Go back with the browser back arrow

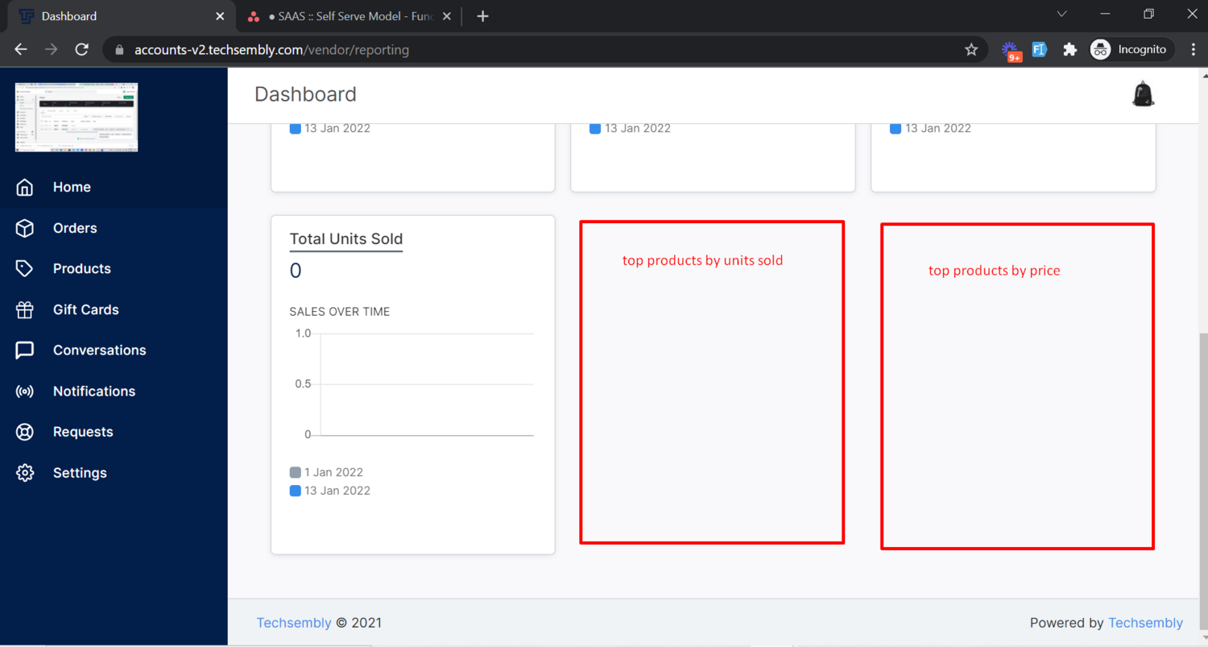[x=21, y=49]
